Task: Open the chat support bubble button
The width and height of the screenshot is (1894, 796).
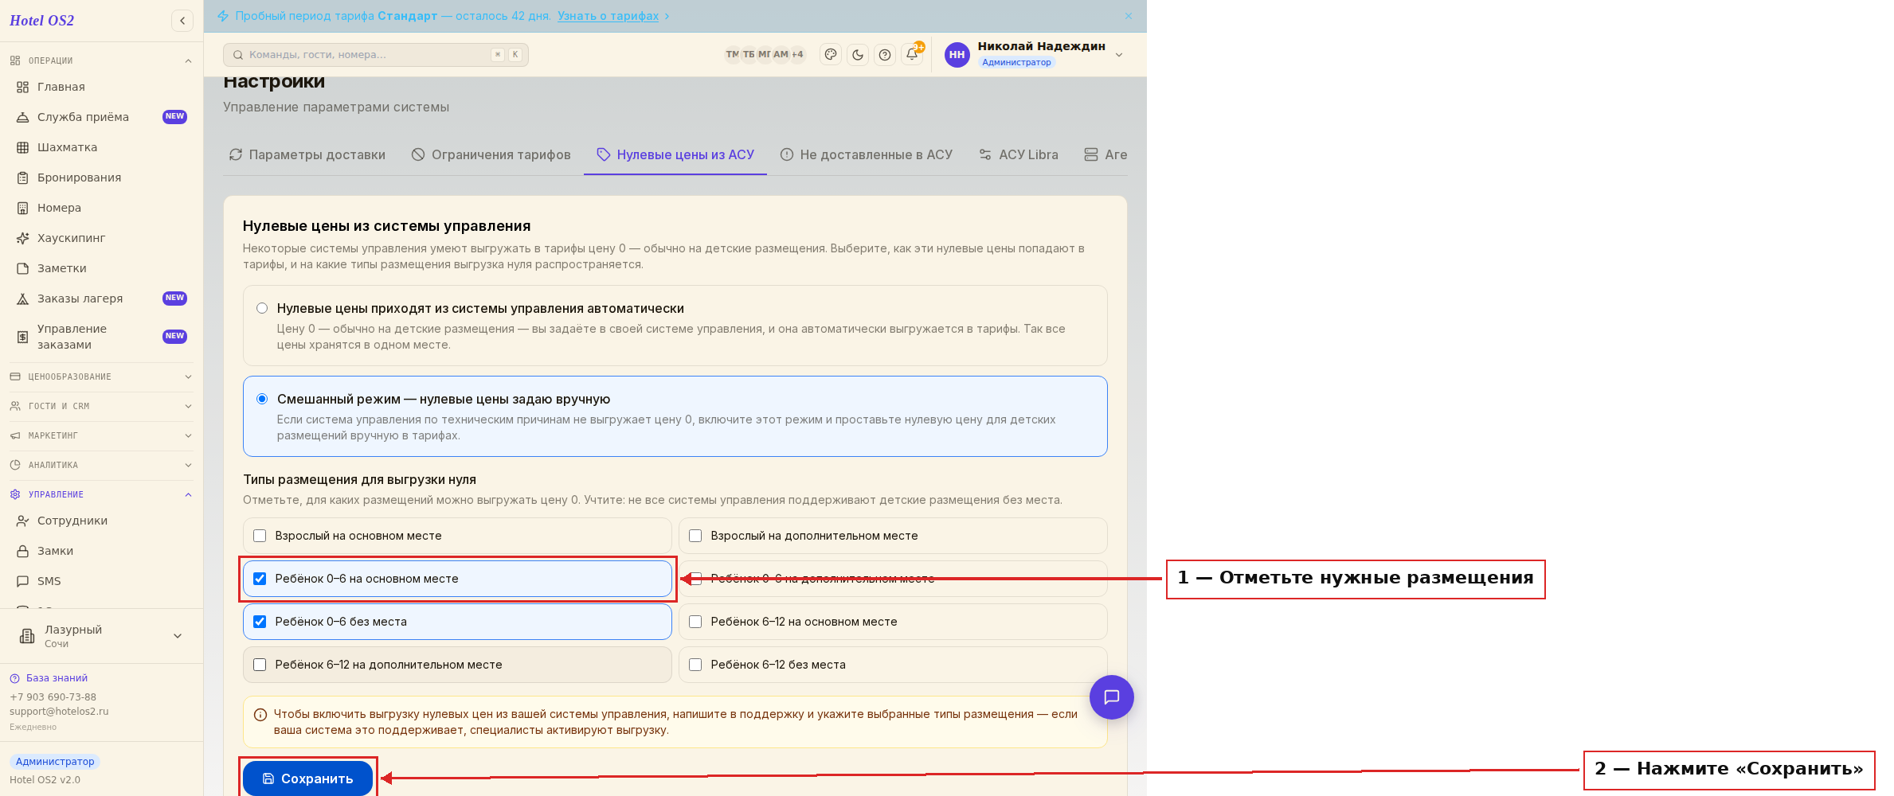Action: click(x=1112, y=697)
